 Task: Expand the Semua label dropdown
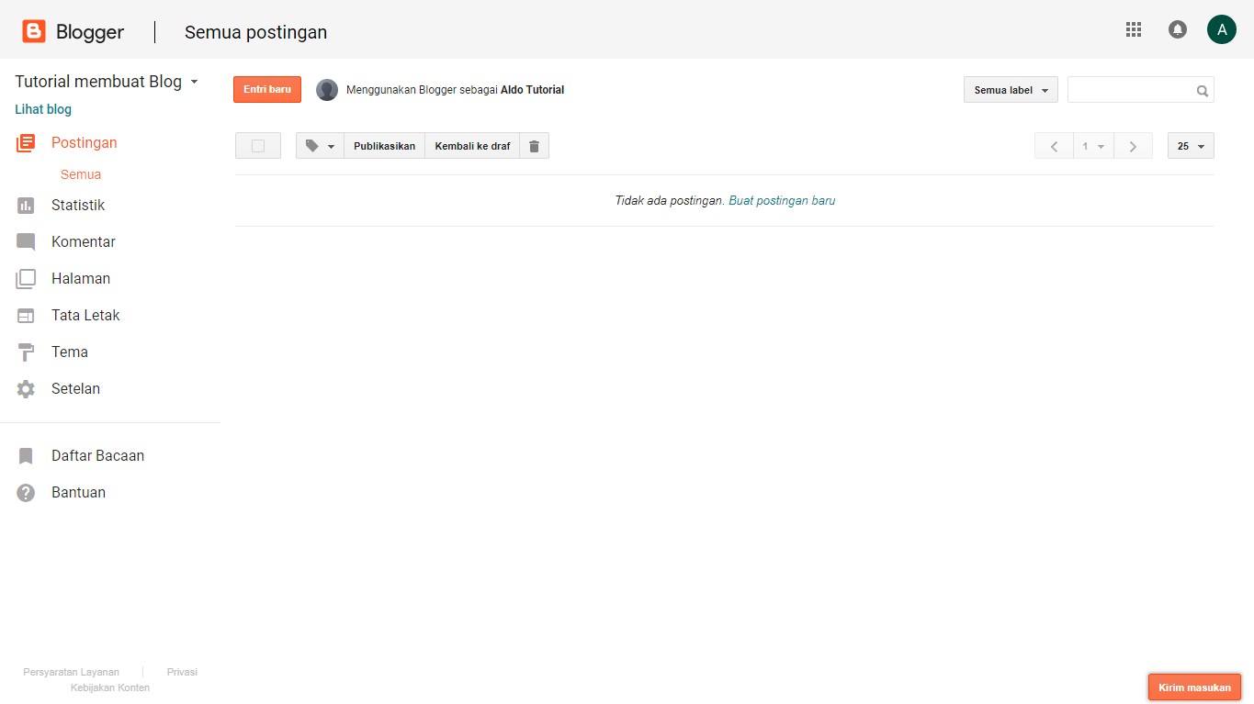click(1011, 90)
